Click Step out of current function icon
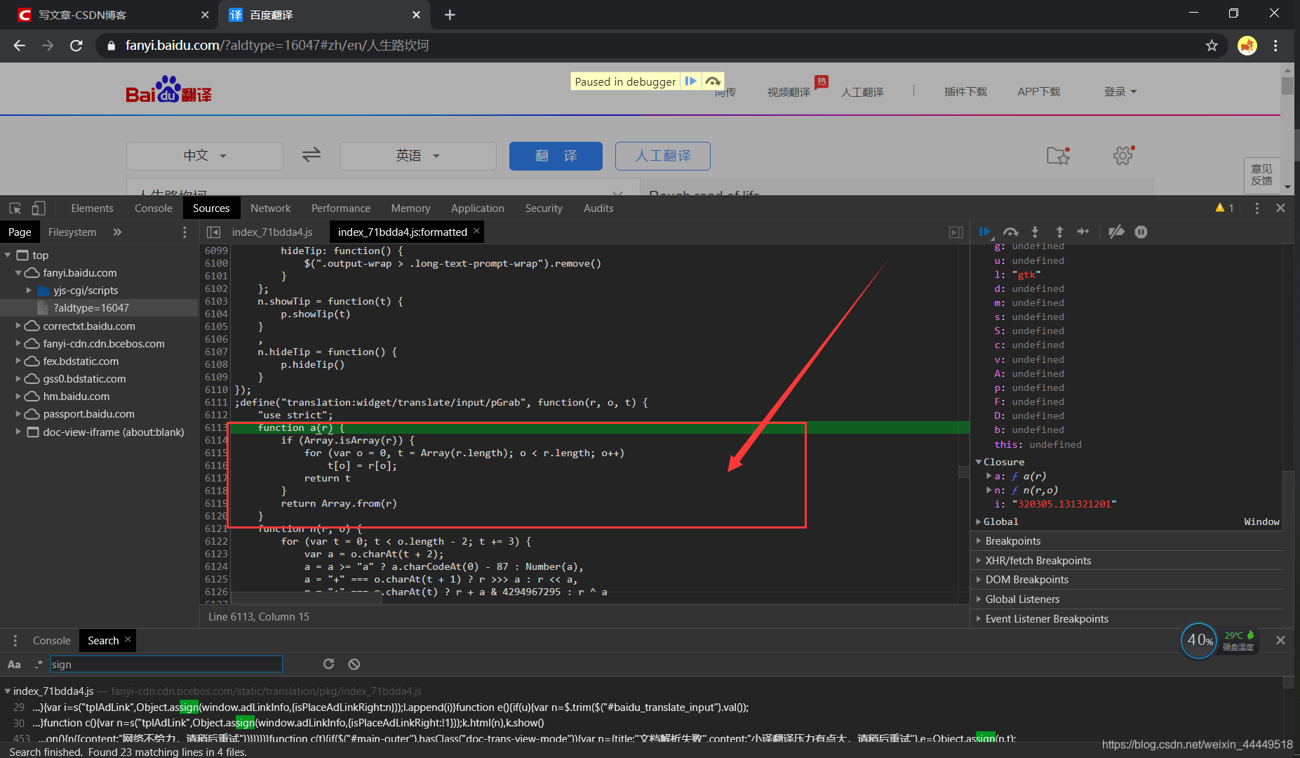Image resolution: width=1300 pixels, height=758 pixels. pyautogui.click(x=1059, y=232)
